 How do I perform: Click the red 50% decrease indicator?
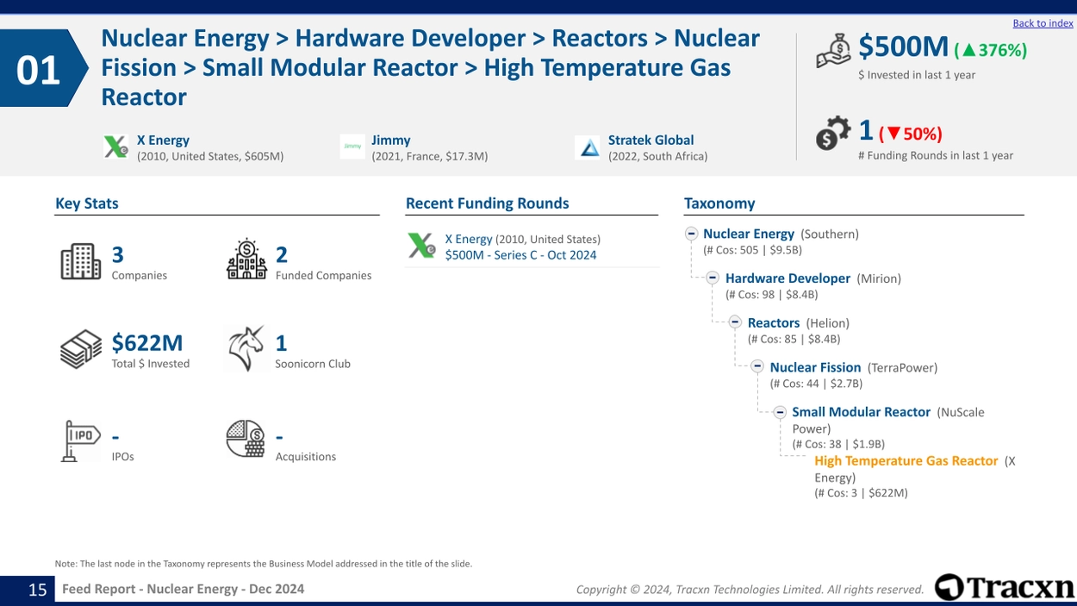tap(911, 134)
